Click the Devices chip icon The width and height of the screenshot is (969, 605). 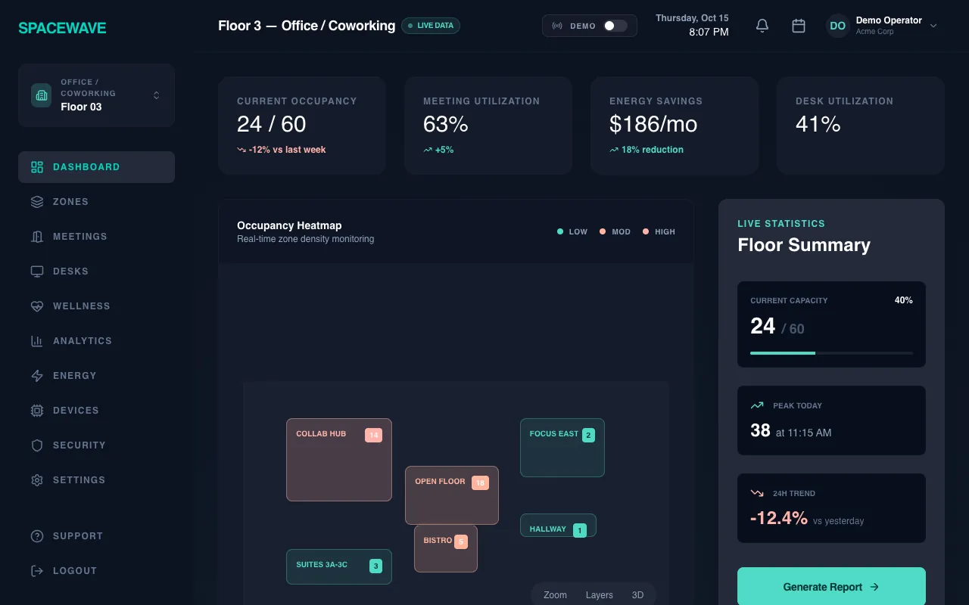[37, 411]
